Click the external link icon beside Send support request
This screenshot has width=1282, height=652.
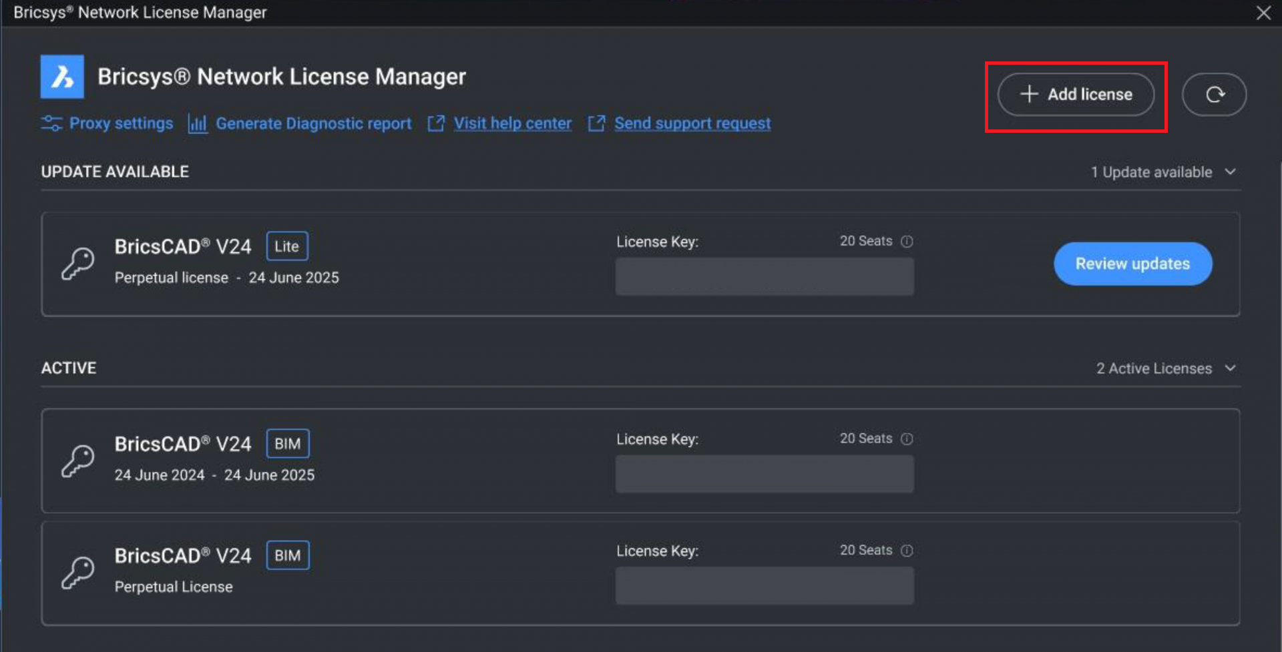[596, 123]
